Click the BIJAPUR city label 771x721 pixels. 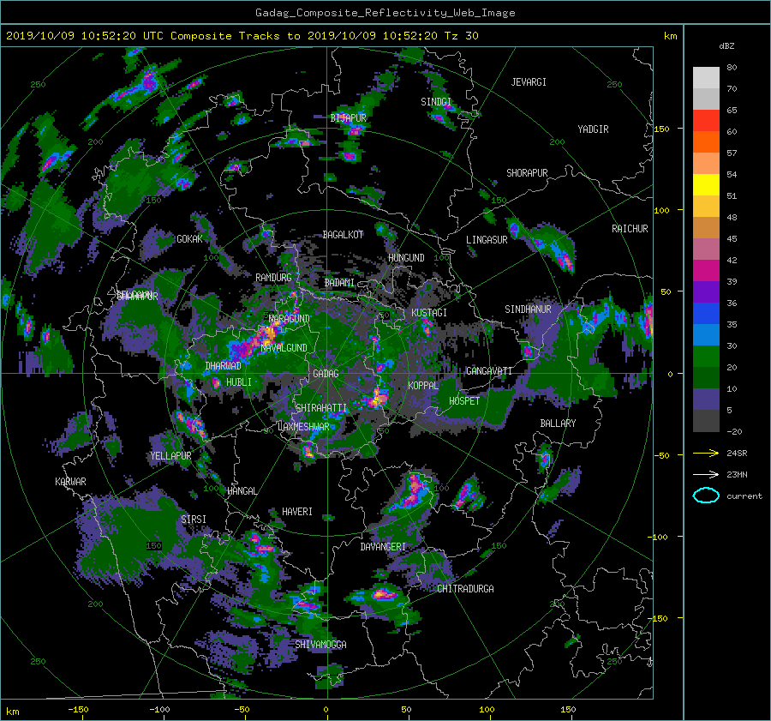pos(348,118)
